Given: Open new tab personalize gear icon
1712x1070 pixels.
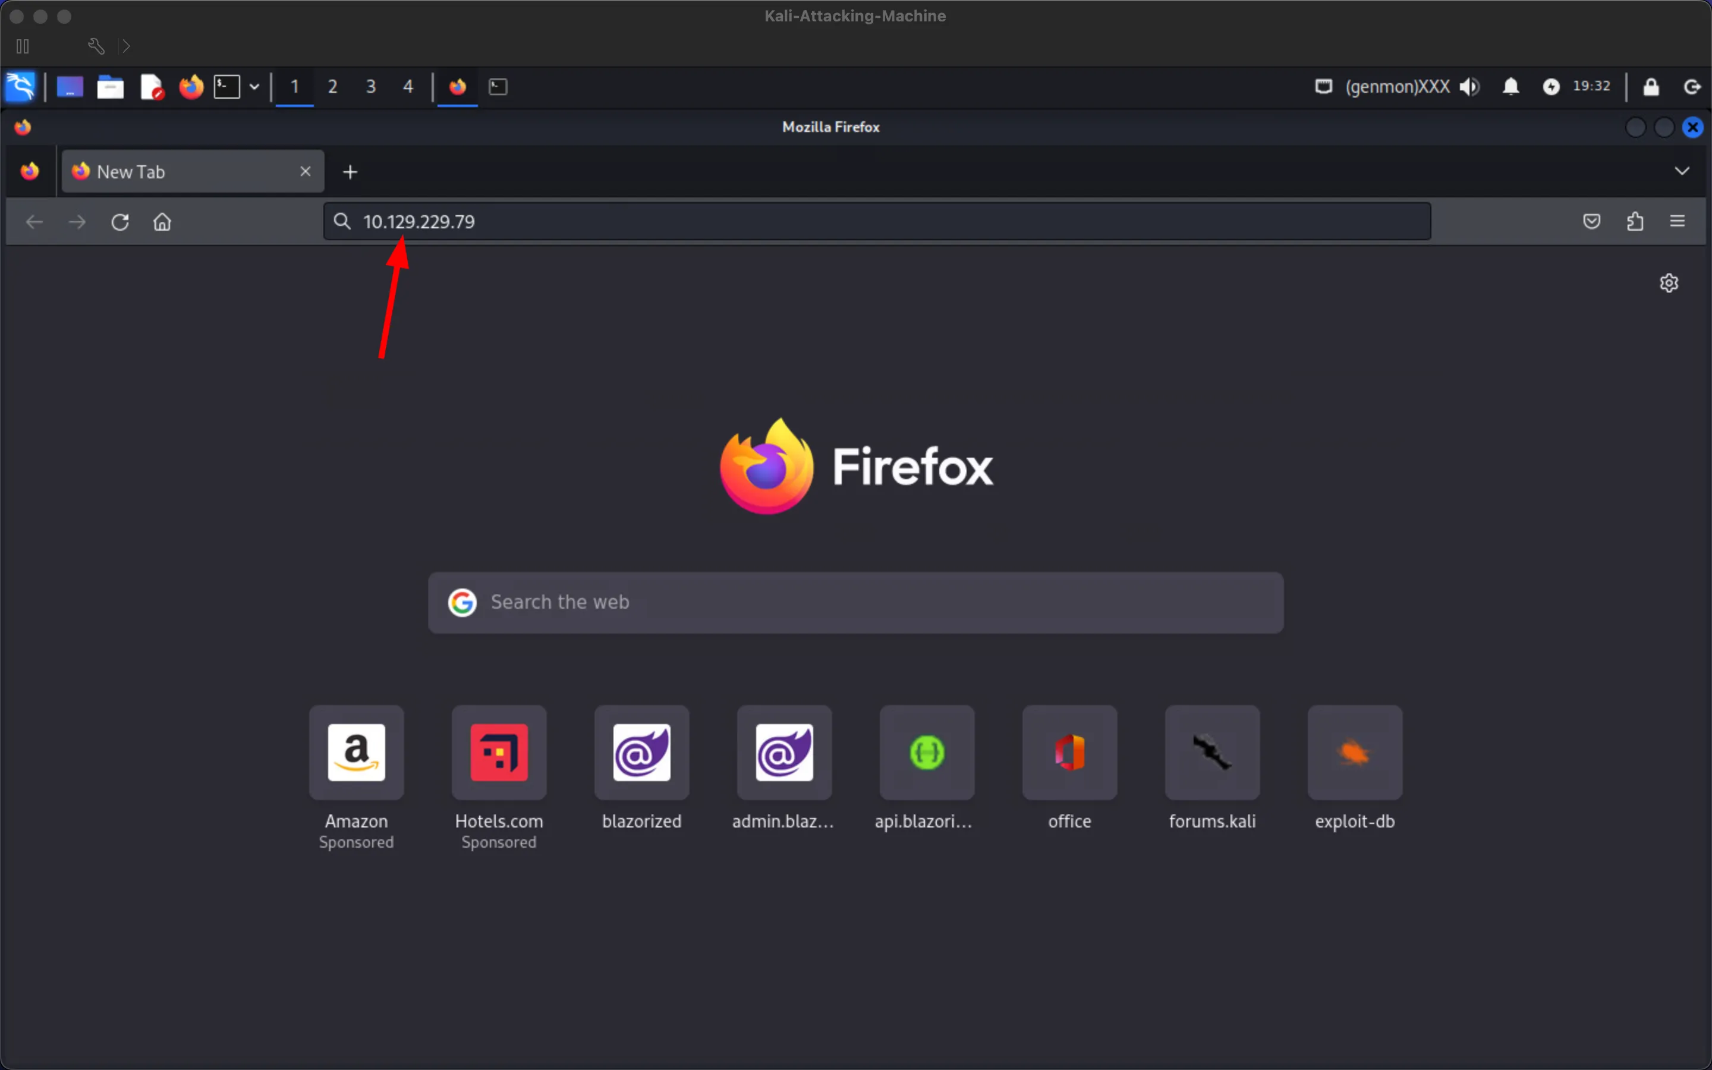Looking at the screenshot, I should [1669, 283].
